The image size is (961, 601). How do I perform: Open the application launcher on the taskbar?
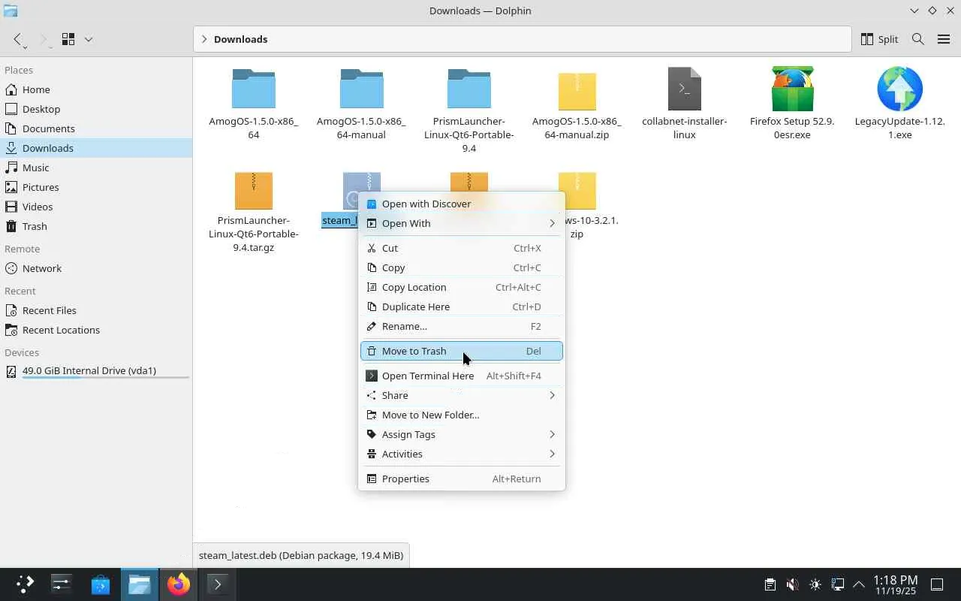[25, 584]
